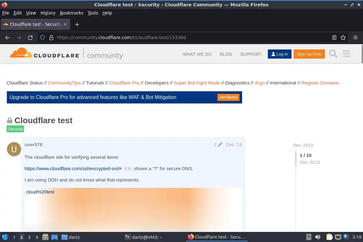Open the BLOG link
The width and height of the screenshot is (363, 242).
tap(226, 54)
